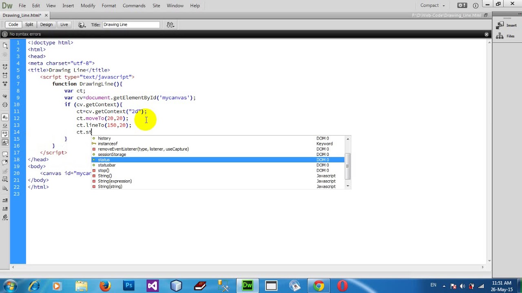Open the Insert panel
Image resolution: width=522 pixels, height=293 pixels.
click(x=506, y=25)
